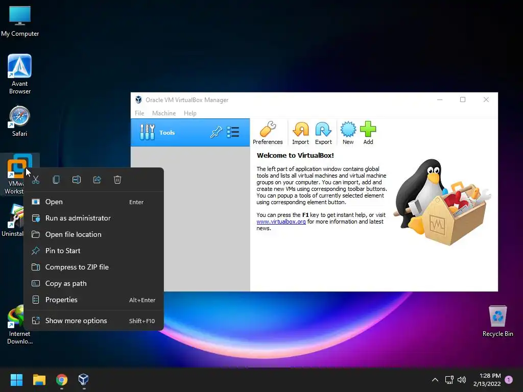Close the VirtualBox Manager window
Screen dimensions: 523x392
tap(486, 100)
